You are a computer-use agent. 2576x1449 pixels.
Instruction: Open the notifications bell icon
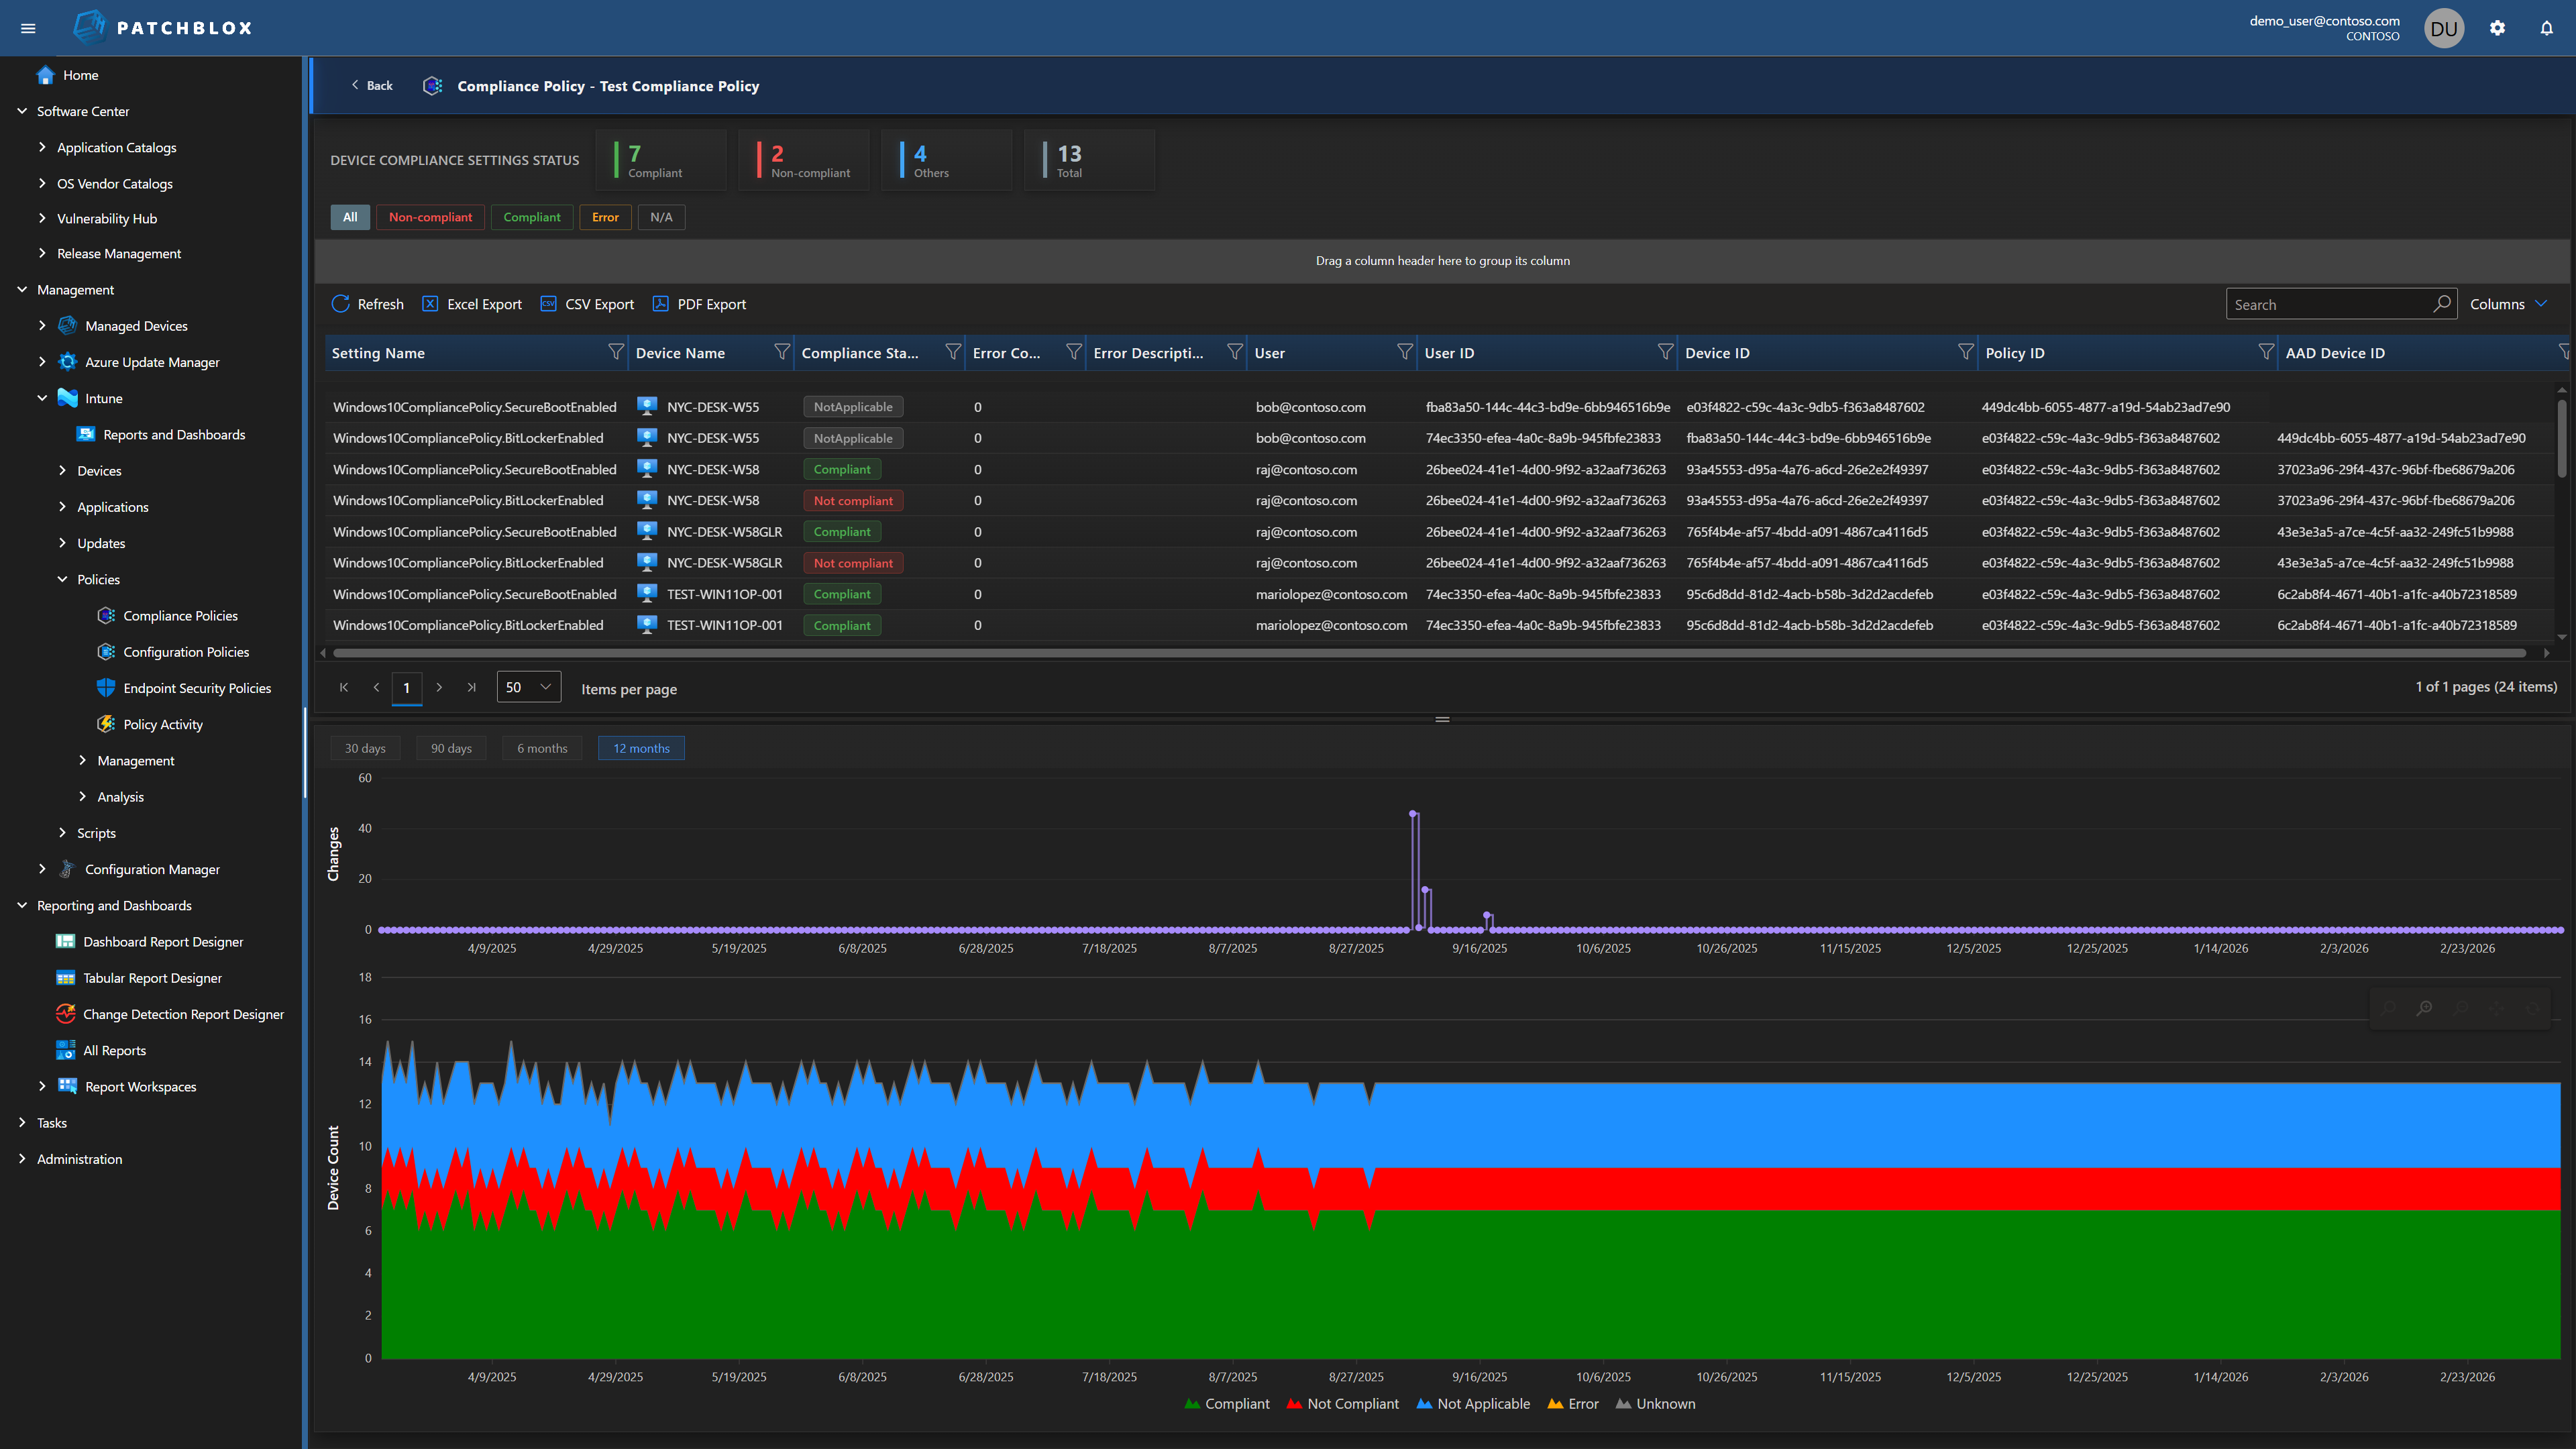pyautogui.click(x=2546, y=28)
